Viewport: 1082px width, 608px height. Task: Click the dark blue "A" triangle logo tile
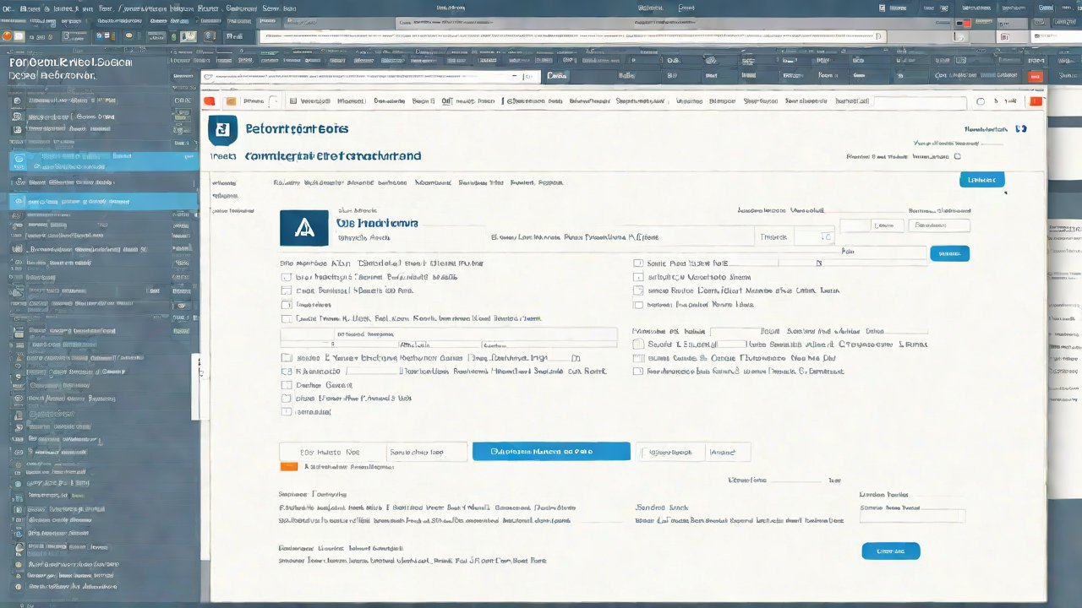[x=302, y=227]
